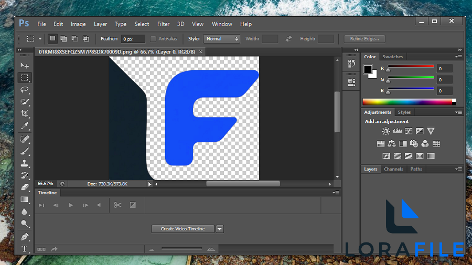Select the Brush tool
This screenshot has width=472, height=265.
tap(25, 151)
